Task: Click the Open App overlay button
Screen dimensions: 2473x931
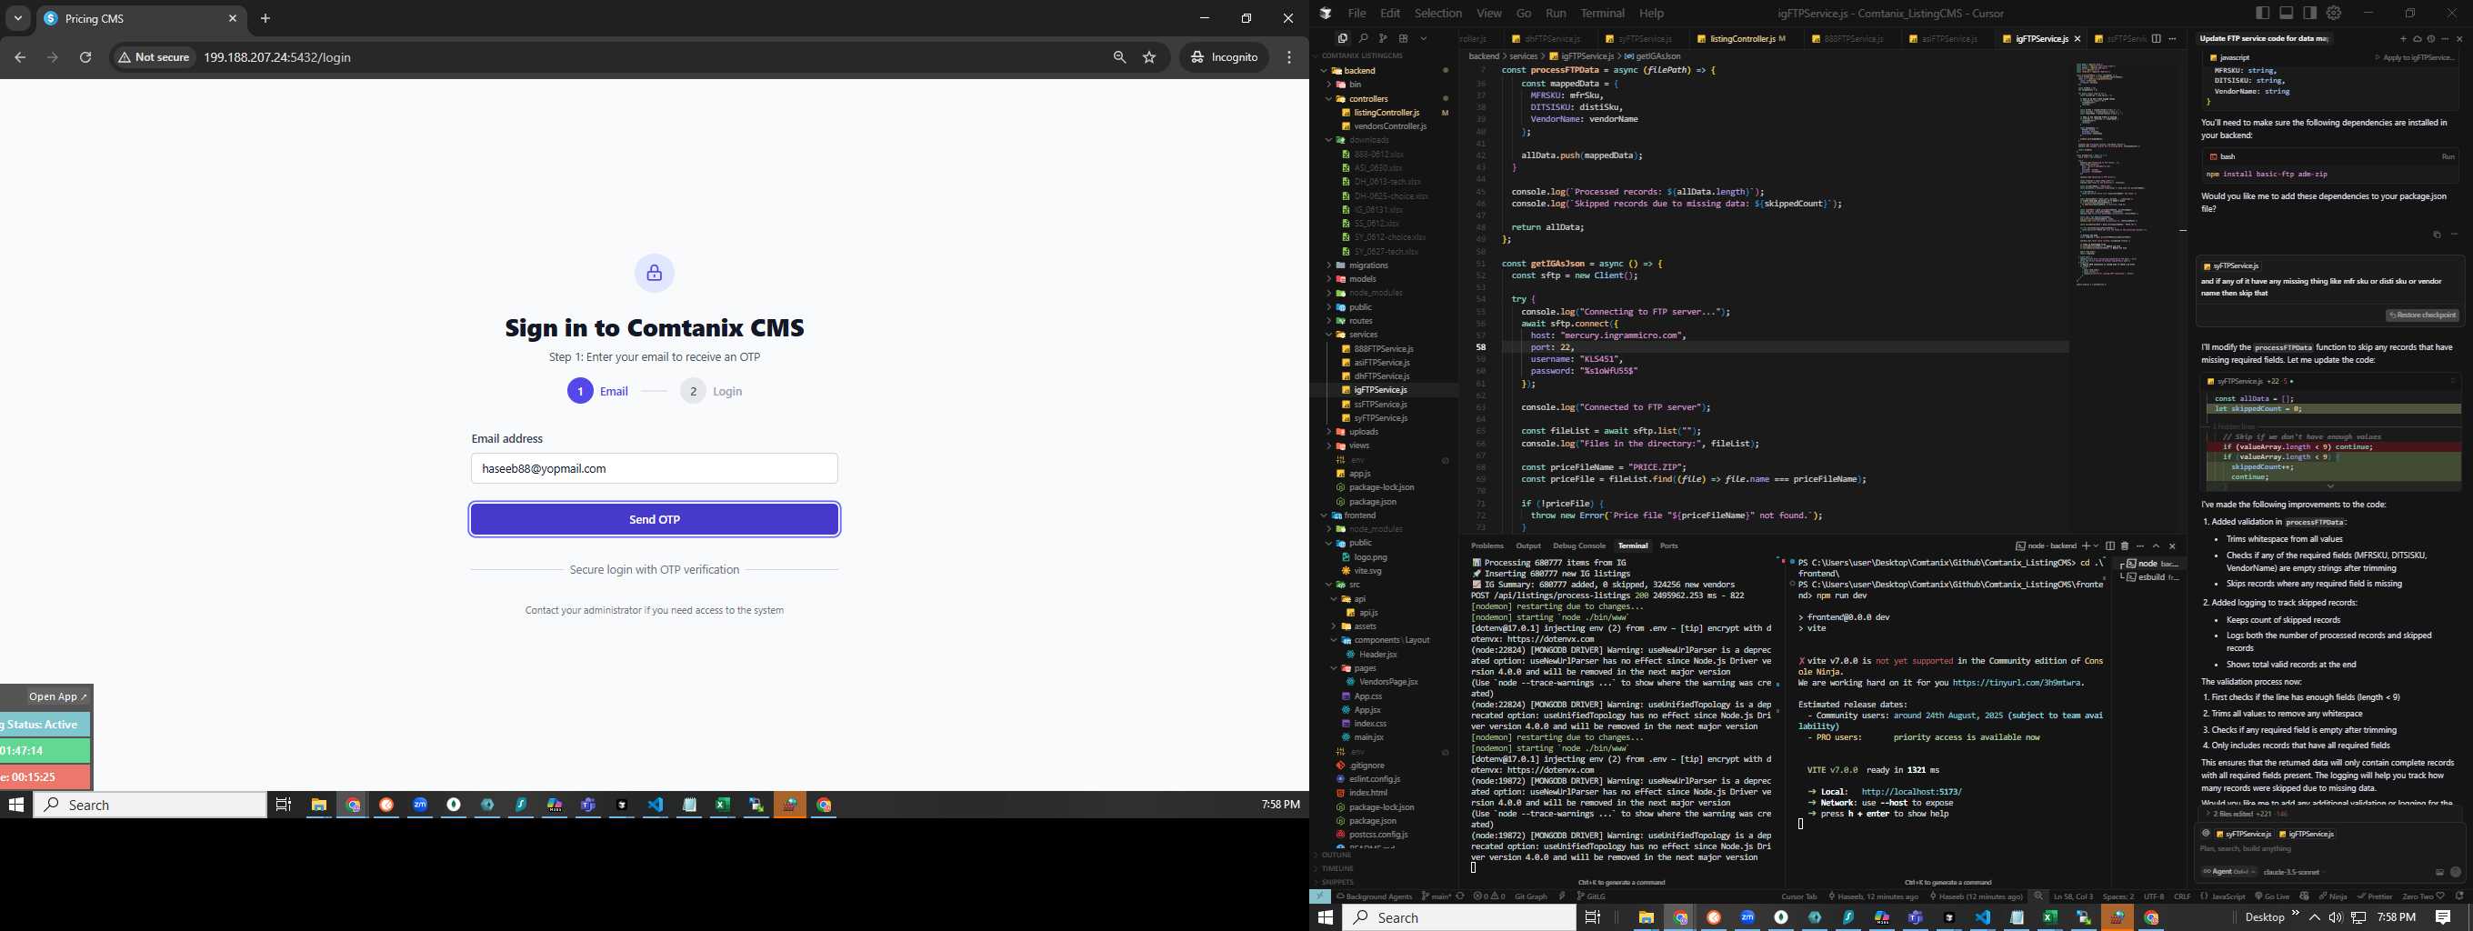Action: pyautogui.click(x=57, y=696)
